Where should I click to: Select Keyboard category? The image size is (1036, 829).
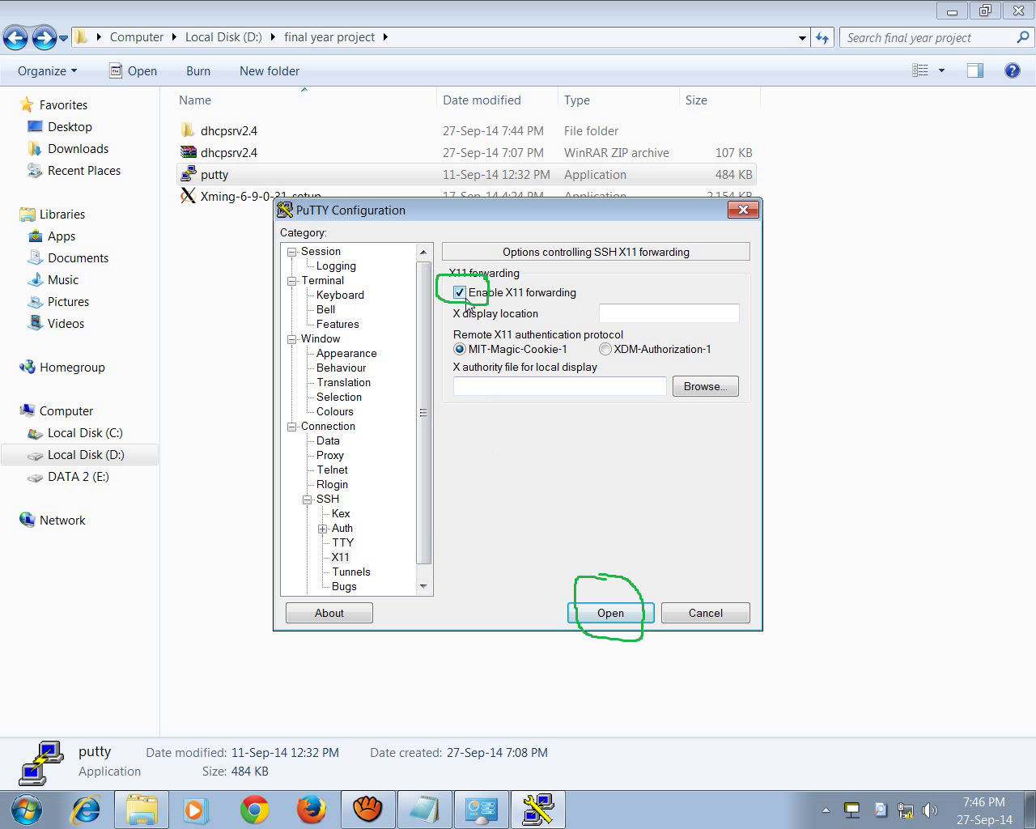tap(340, 295)
